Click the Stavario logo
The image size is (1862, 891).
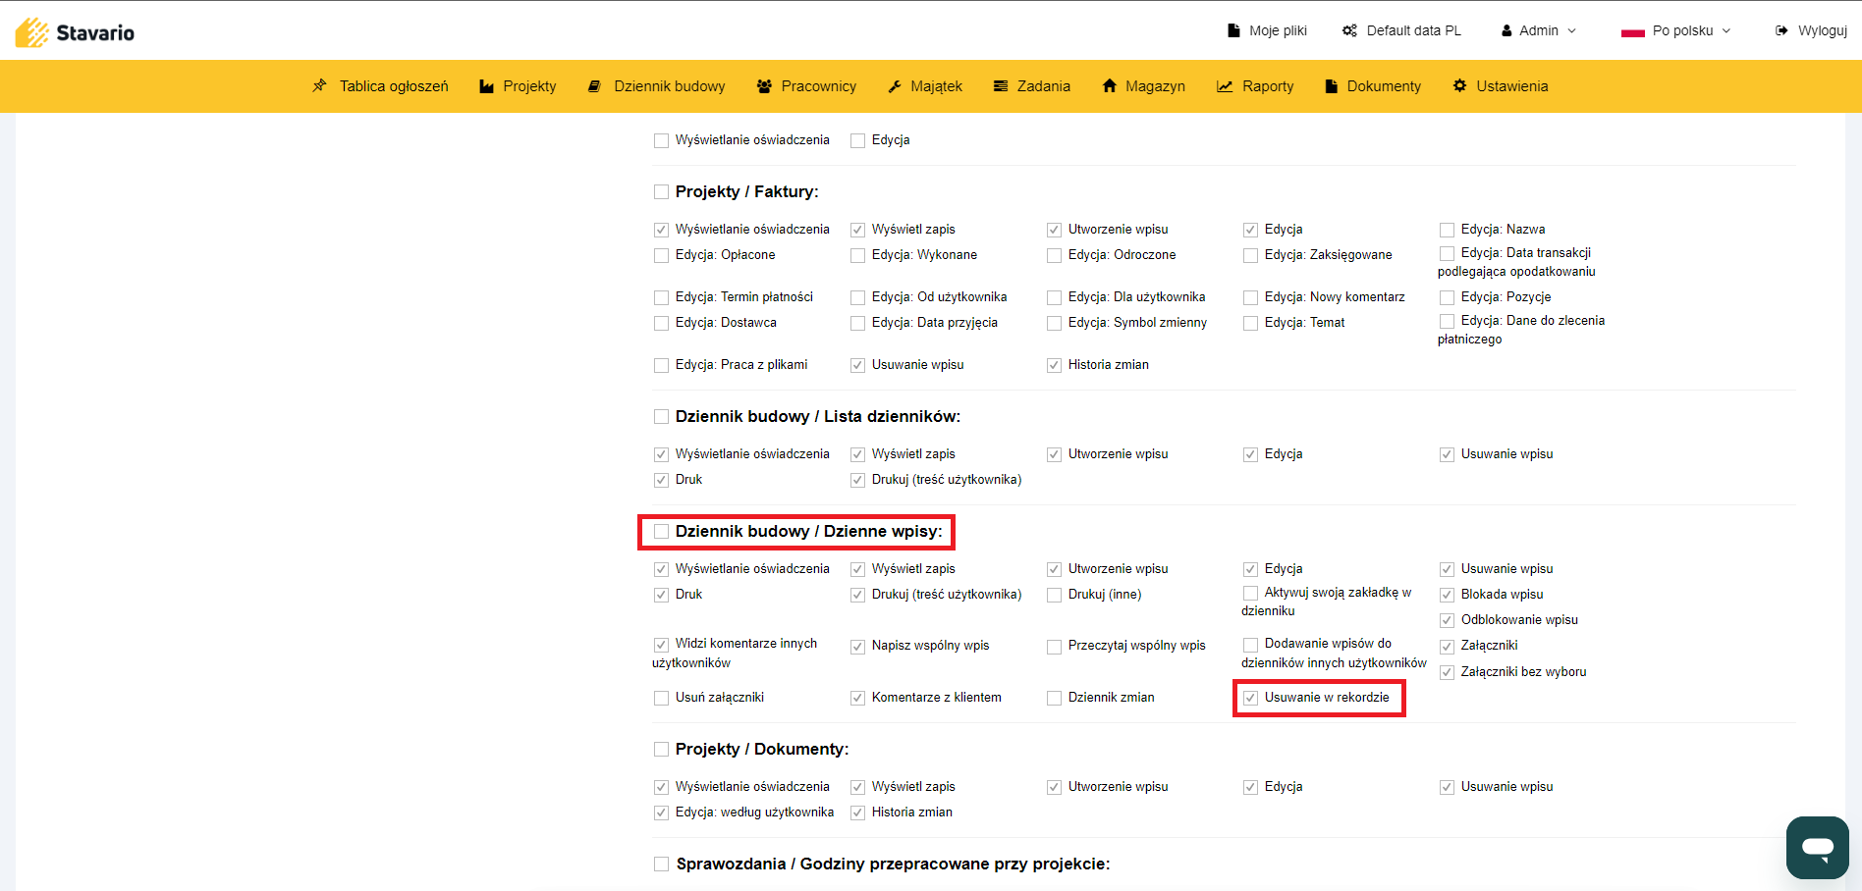(76, 32)
